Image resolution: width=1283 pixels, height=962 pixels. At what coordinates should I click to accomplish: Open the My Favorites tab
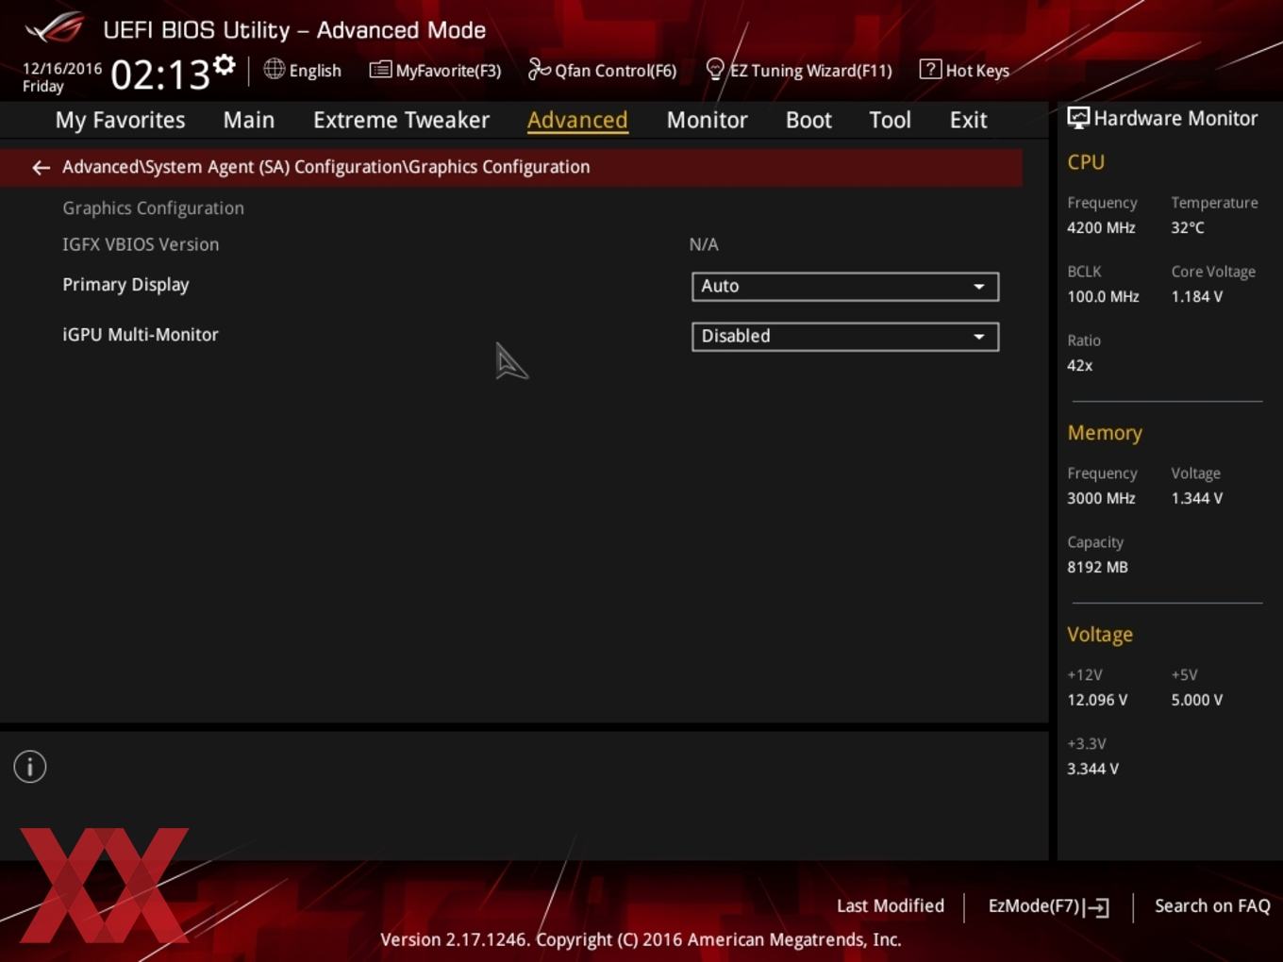[x=120, y=120]
